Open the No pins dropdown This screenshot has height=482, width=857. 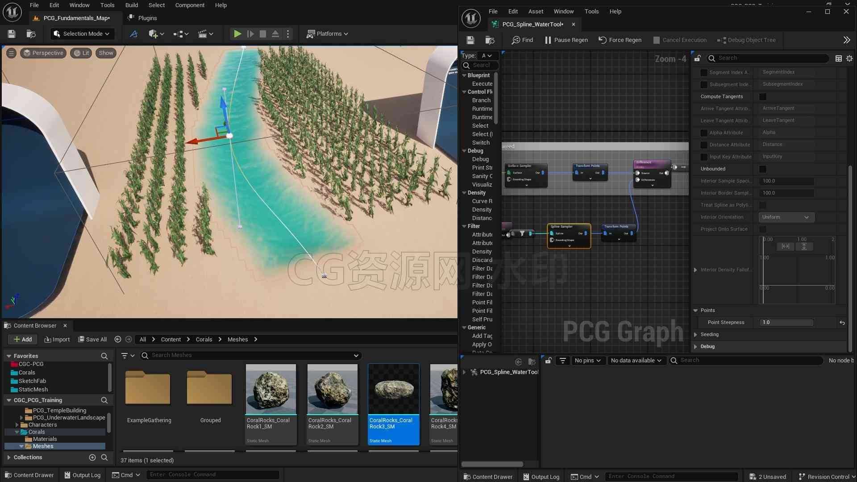[587, 361]
